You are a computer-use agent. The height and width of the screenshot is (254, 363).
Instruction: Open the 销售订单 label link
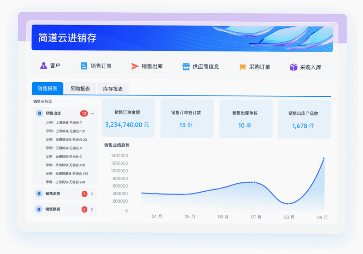click(x=101, y=66)
